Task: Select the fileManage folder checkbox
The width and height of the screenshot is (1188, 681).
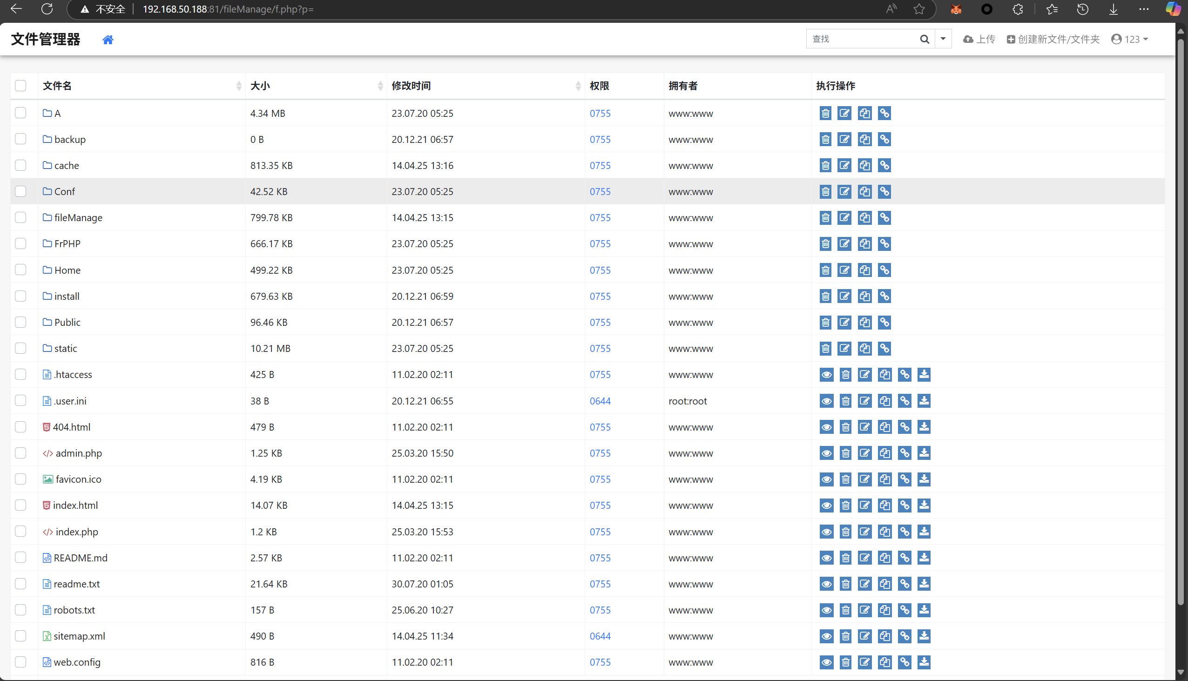Action: (20, 217)
